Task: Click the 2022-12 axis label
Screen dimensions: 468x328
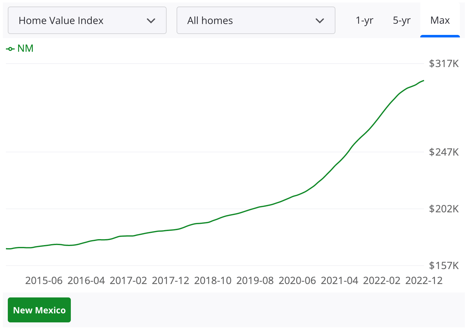Action: [x=423, y=280]
